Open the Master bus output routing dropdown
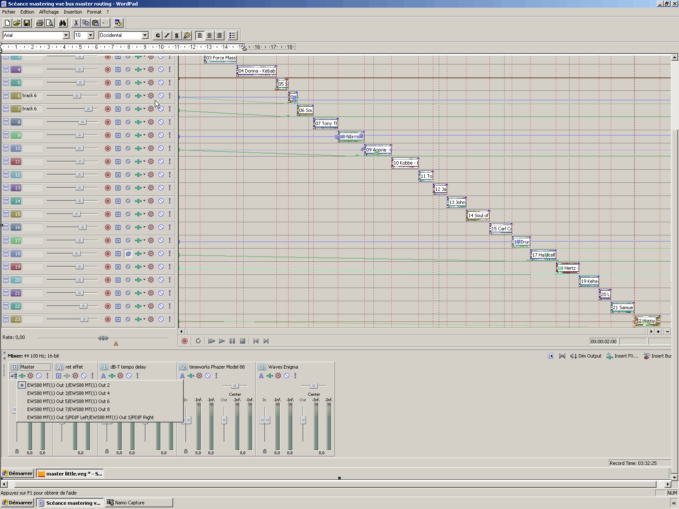679x509 pixels. (x=14, y=376)
